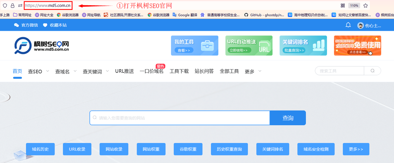This screenshot has width=394, height=163.
Task: Click 点击查看>> on the orange banner
Action: pyautogui.click(x=358, y=52)
